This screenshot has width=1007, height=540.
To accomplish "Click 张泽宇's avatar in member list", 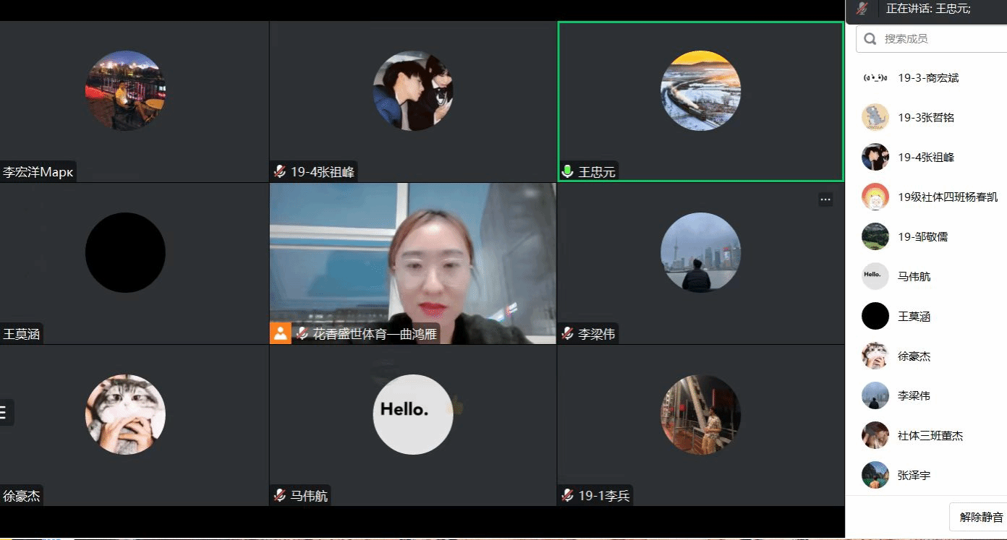I will point(875,476).
